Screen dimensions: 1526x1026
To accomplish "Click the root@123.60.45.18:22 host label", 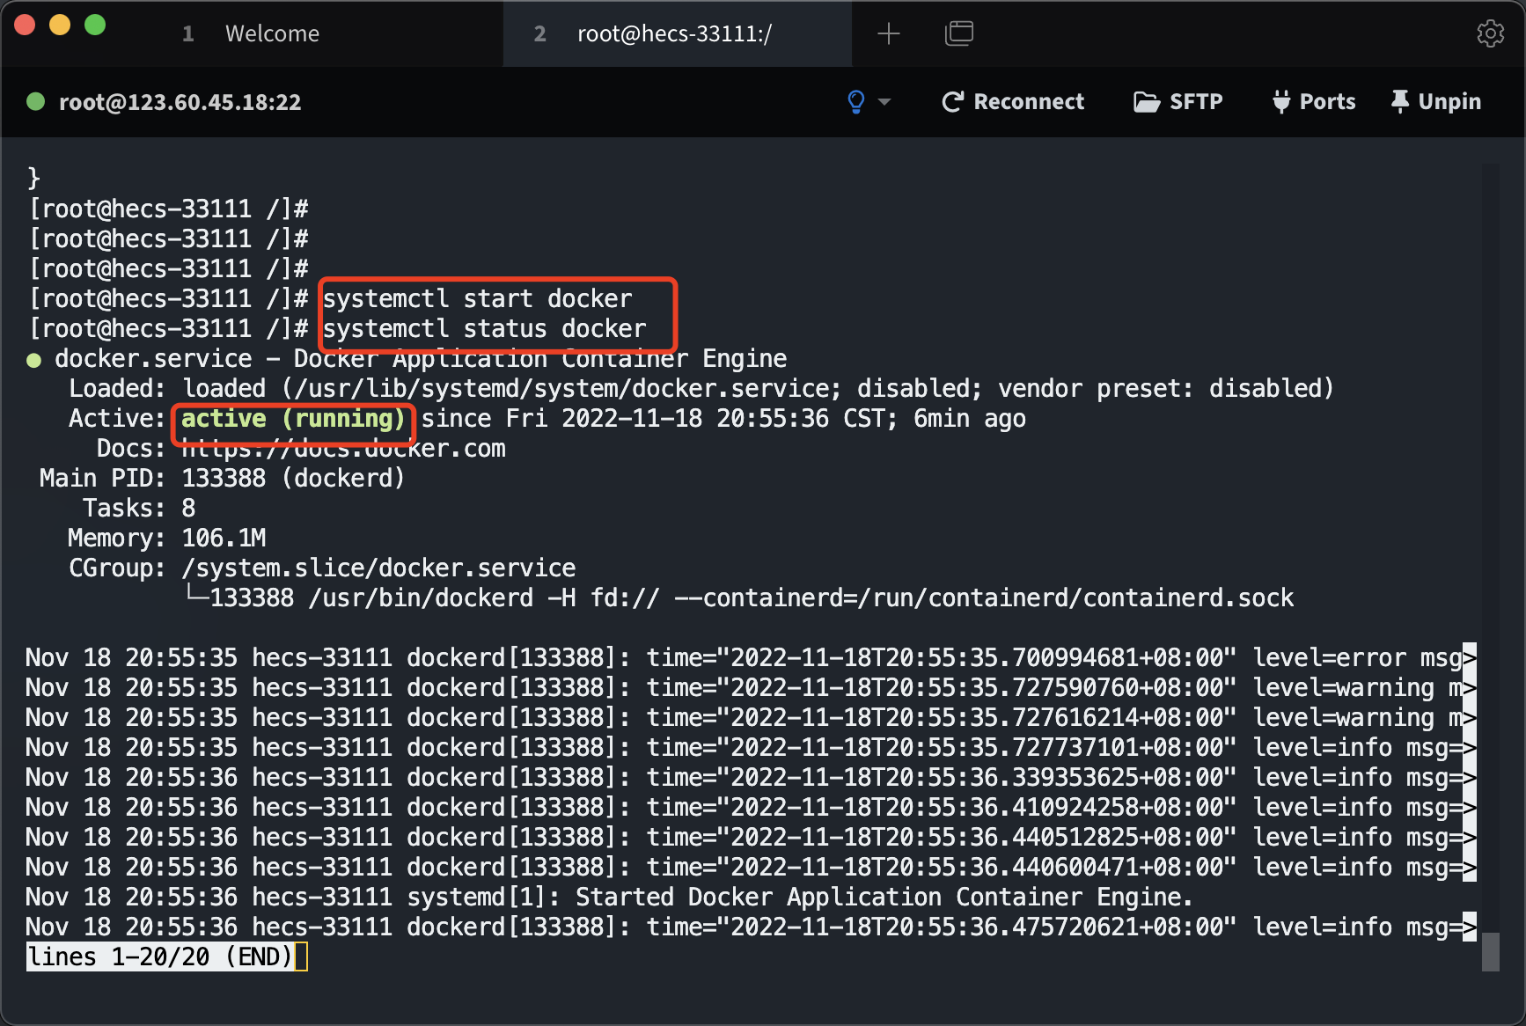I will [180, 102].
